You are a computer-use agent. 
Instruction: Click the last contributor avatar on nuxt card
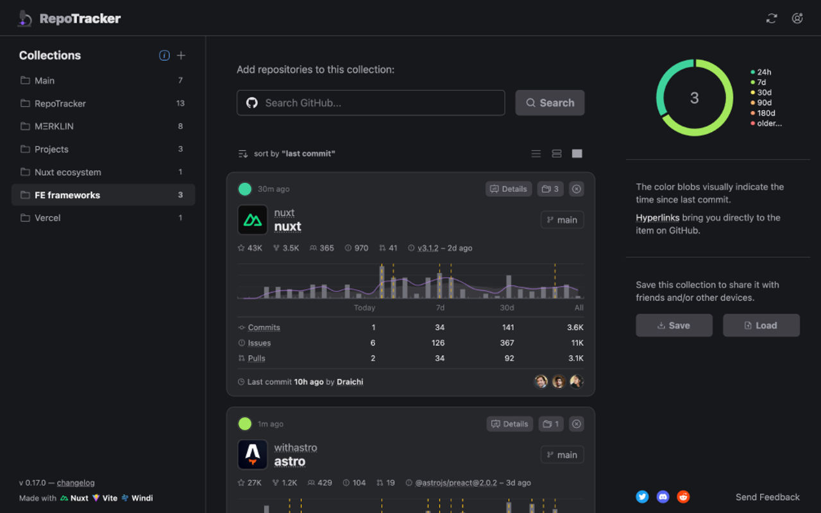click(577, 382)
